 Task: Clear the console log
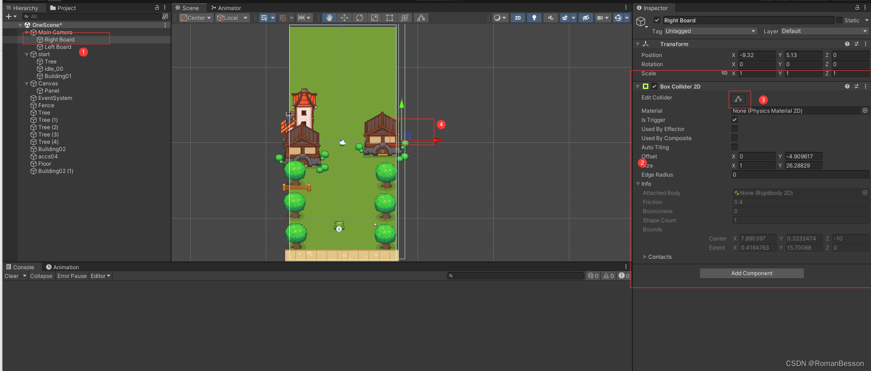click(11, 276)
